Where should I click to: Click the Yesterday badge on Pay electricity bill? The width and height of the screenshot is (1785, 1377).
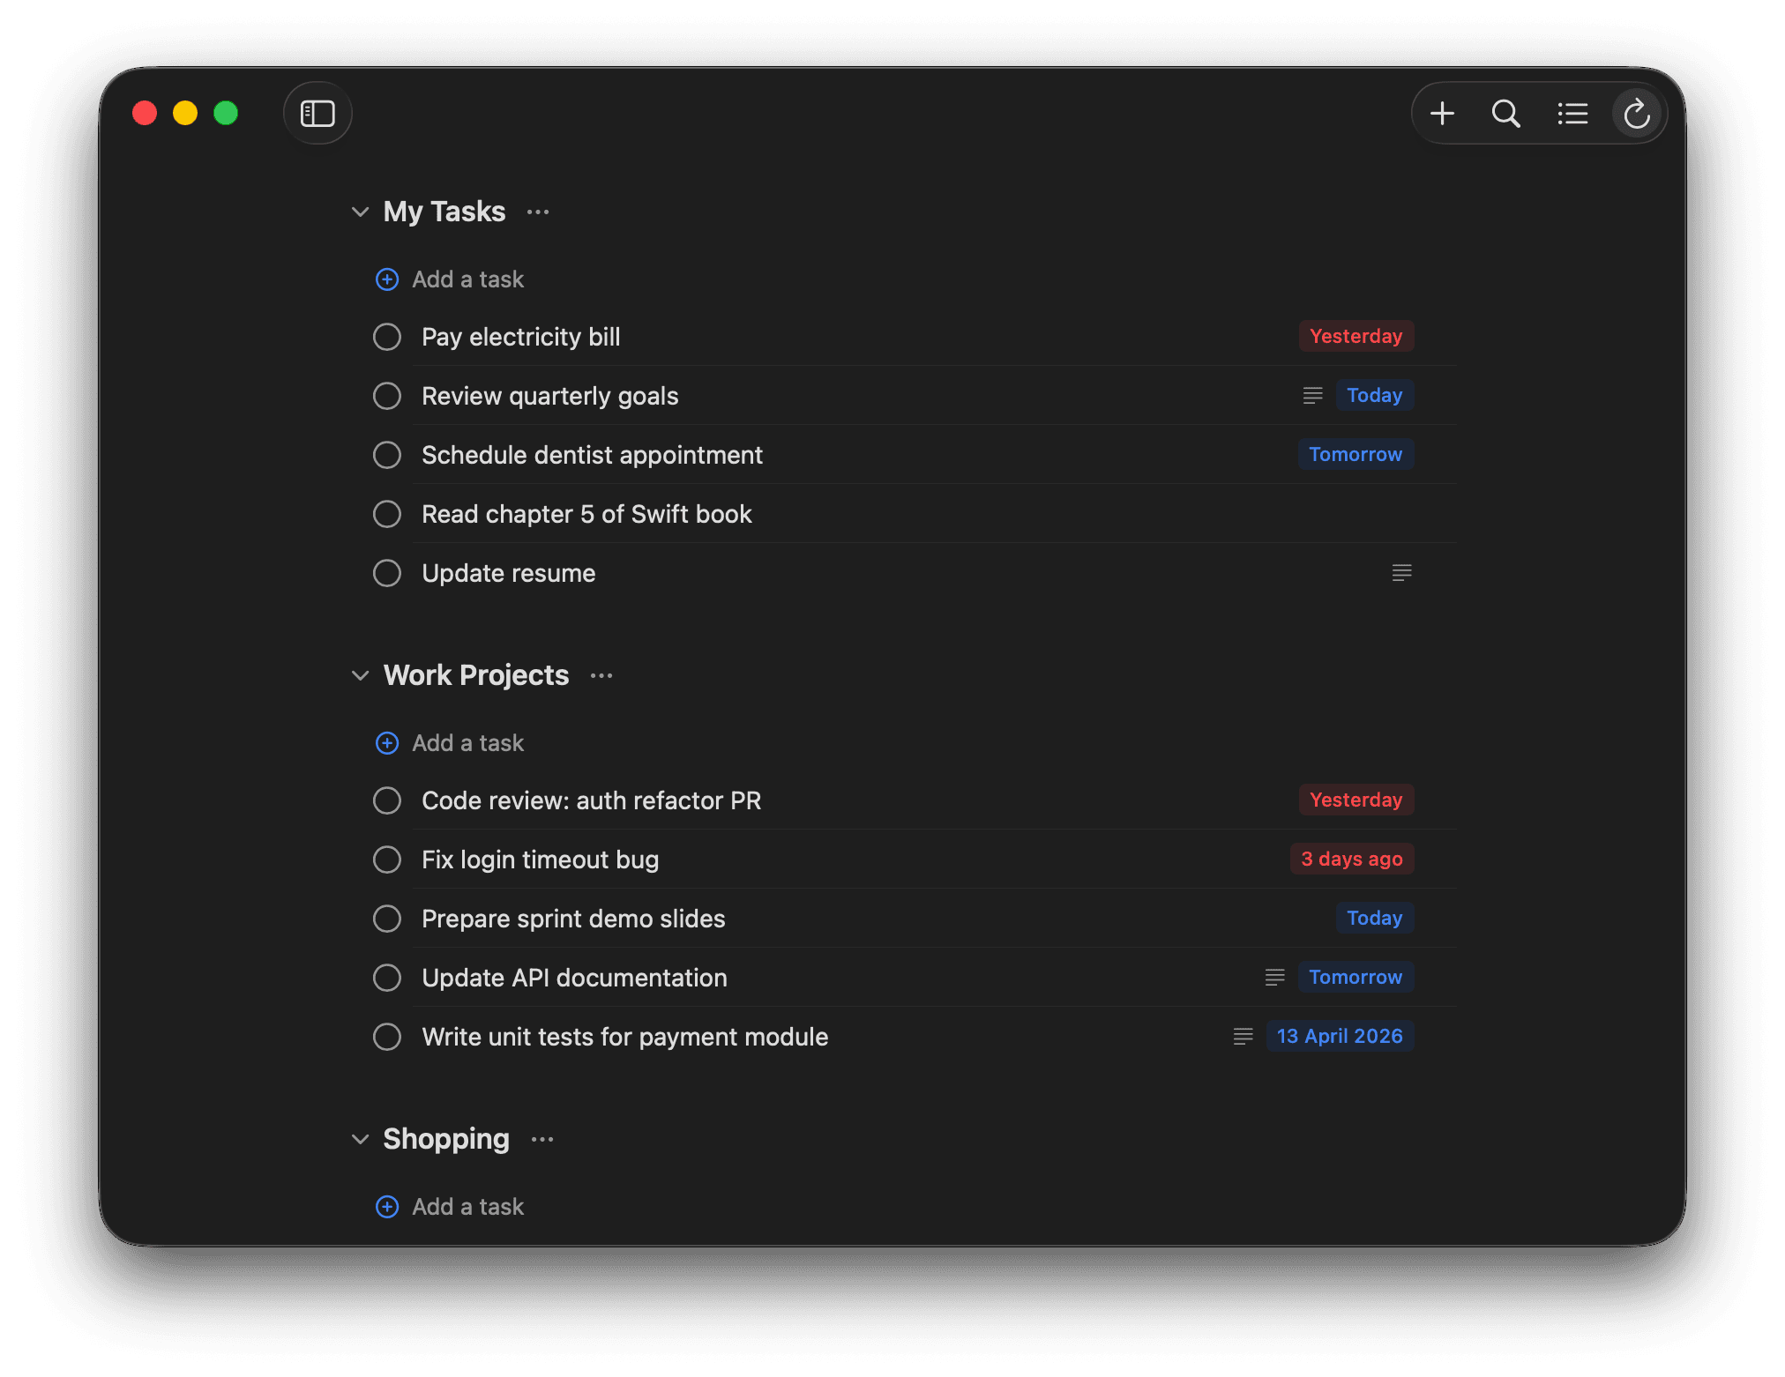[x=1356, y=336]
